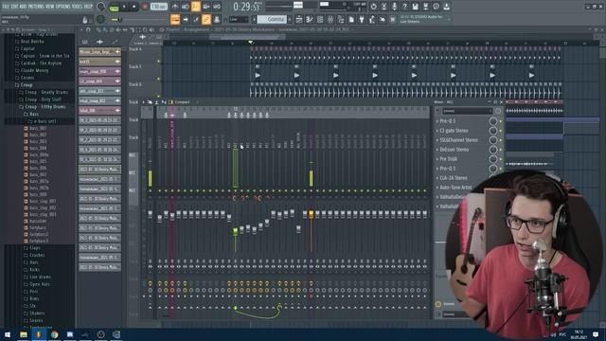Expand the Claps folder in browser
This screenshot has width=606, height=341.
click(x=31, y=248)
